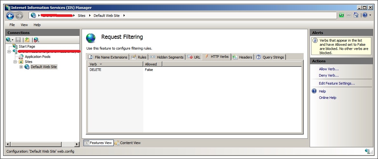Viewport: 378px width, 159px height.
Task: Expand the Default Web Site node
Action: pyautogui.click(x=21, y=67)
